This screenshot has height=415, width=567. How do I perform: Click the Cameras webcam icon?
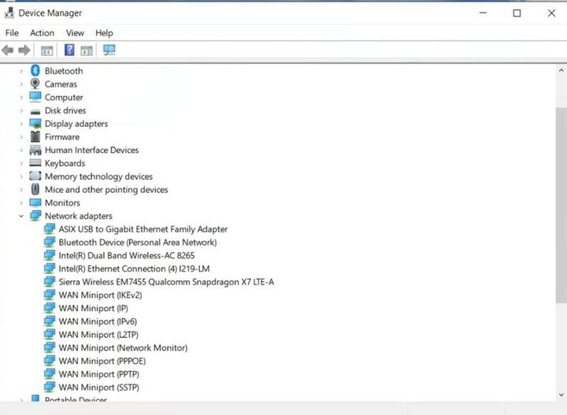(35, 83)
